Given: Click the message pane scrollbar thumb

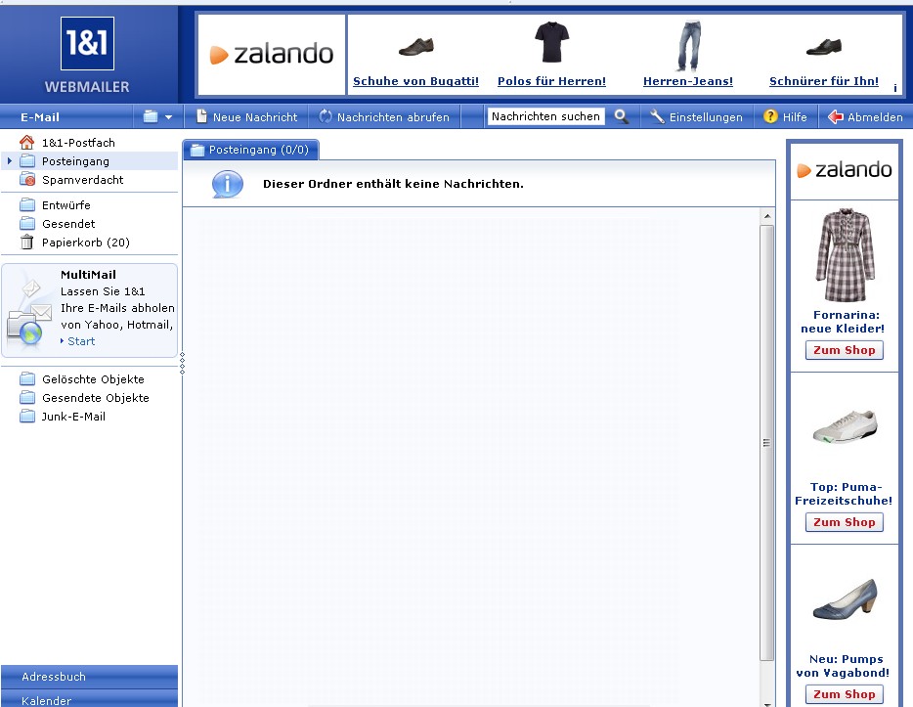Looking at the screenshot, I should pyautogui.click(x=766, y=443).
